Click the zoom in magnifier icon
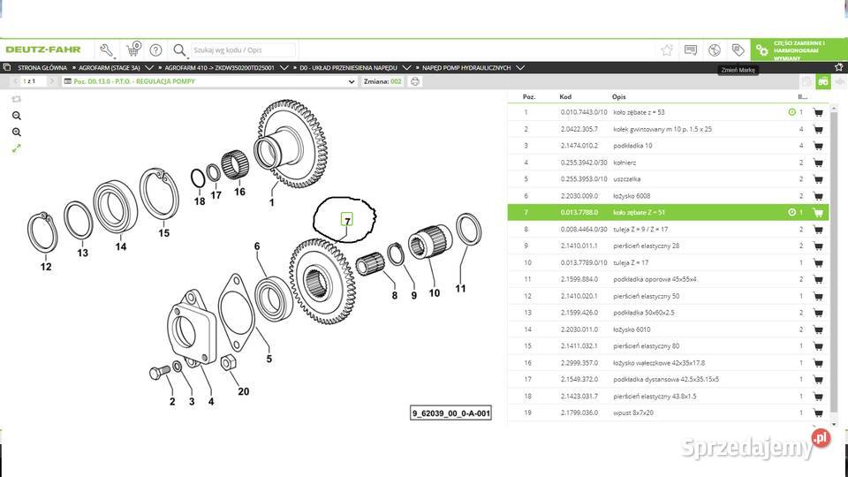Screen dimensions: 848x477 coord(17,132)
